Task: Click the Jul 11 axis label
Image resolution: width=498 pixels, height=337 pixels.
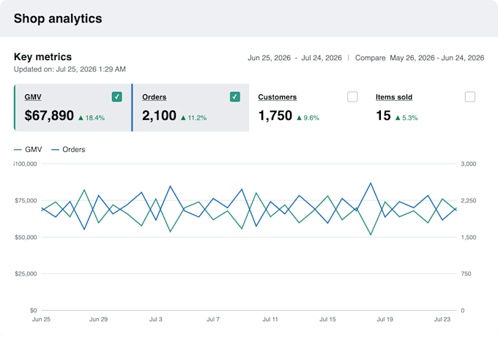Action: [270, 319]
